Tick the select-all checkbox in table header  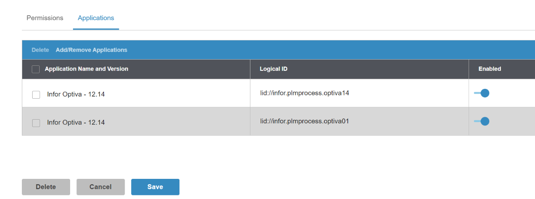(36, 69)
